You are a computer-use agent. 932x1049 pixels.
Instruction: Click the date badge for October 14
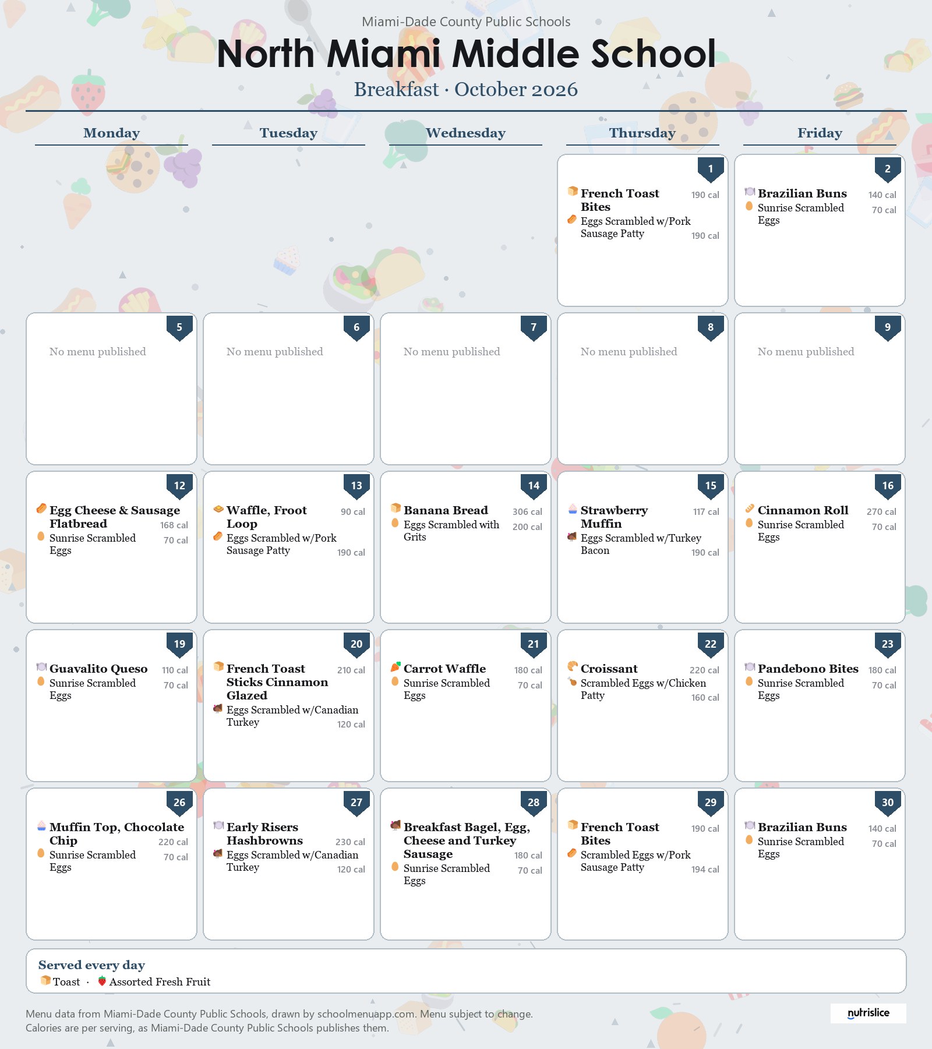point(534,486)
